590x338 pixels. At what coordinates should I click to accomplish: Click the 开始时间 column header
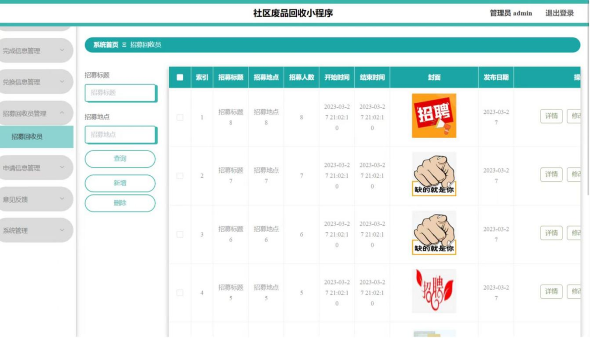(x=337, y=77)
